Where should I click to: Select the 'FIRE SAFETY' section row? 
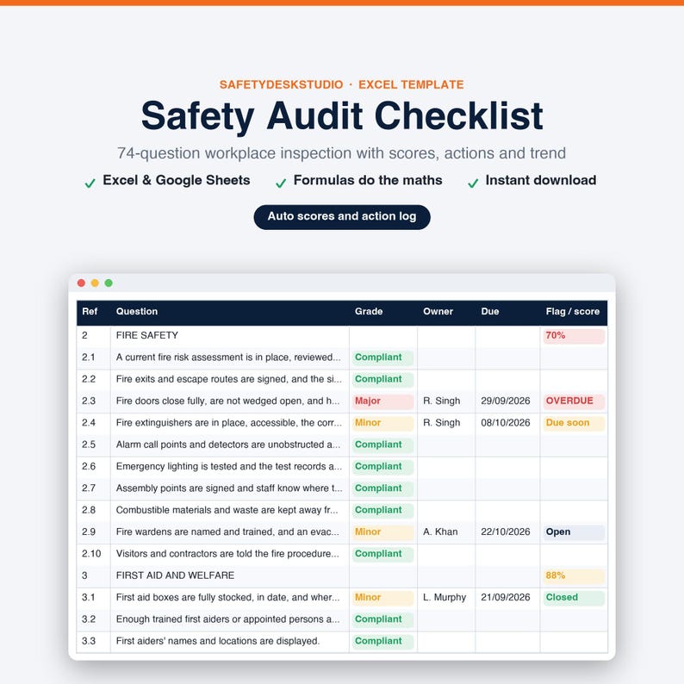[x=342, y=335]
